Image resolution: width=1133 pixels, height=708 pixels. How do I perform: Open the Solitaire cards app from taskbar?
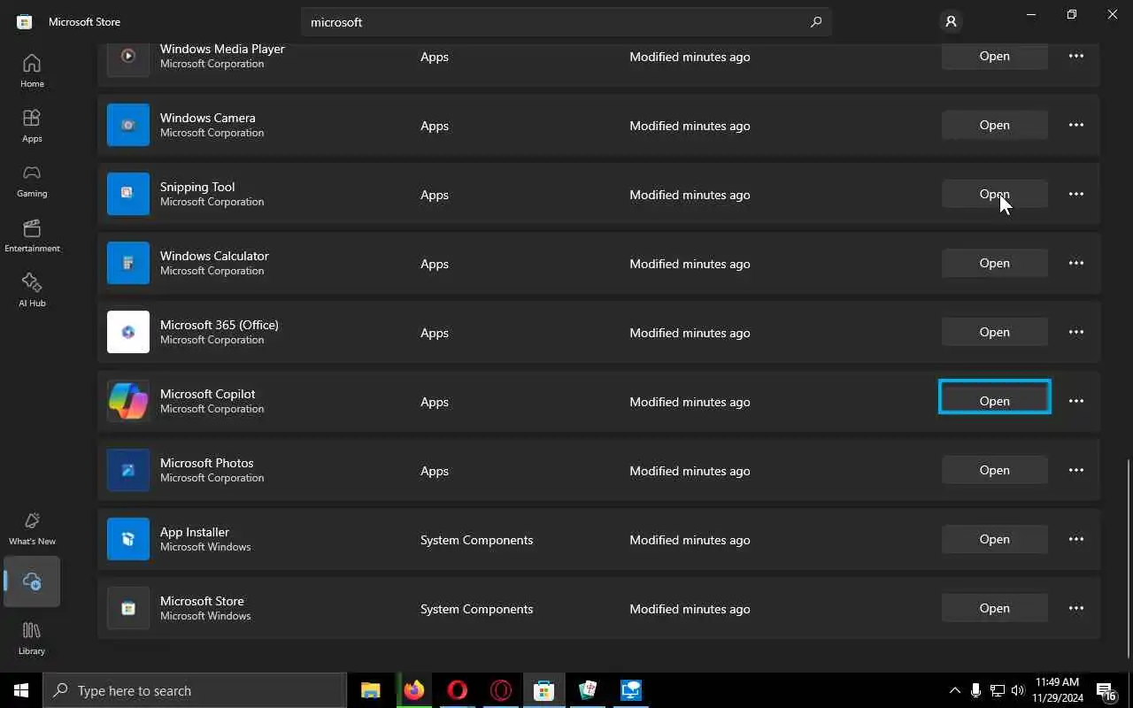click(587, 690)
